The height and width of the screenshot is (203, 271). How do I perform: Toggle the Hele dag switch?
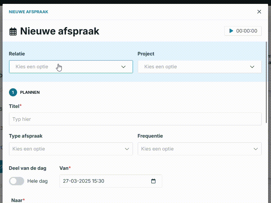pyautogui.click(x=17, y=181)
